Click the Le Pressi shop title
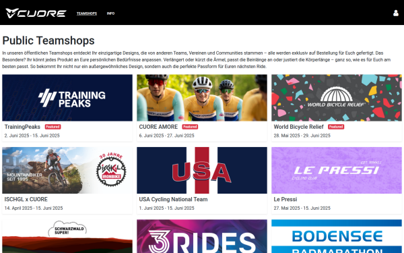 click(285, 199)
